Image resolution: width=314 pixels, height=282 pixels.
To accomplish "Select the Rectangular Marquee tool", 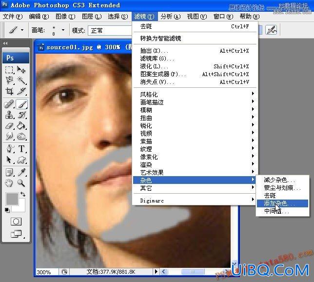I will pyautogui.click(x=9, y=70).
